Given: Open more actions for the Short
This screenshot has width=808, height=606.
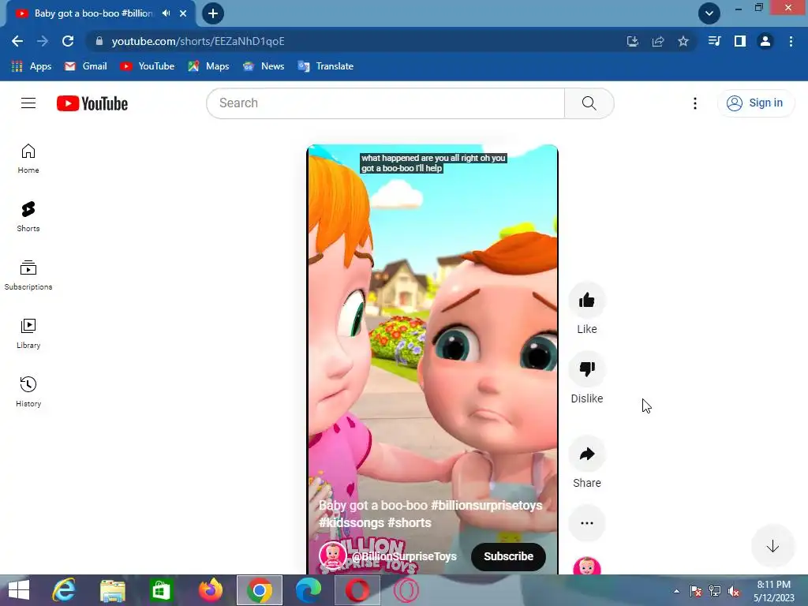Looking at the screenshot, I should click(587, 523).
